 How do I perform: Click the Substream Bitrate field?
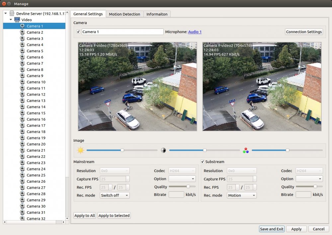303,195
